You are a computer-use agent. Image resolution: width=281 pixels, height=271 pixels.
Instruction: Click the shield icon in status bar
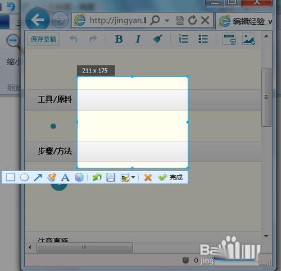coord(185,260)
